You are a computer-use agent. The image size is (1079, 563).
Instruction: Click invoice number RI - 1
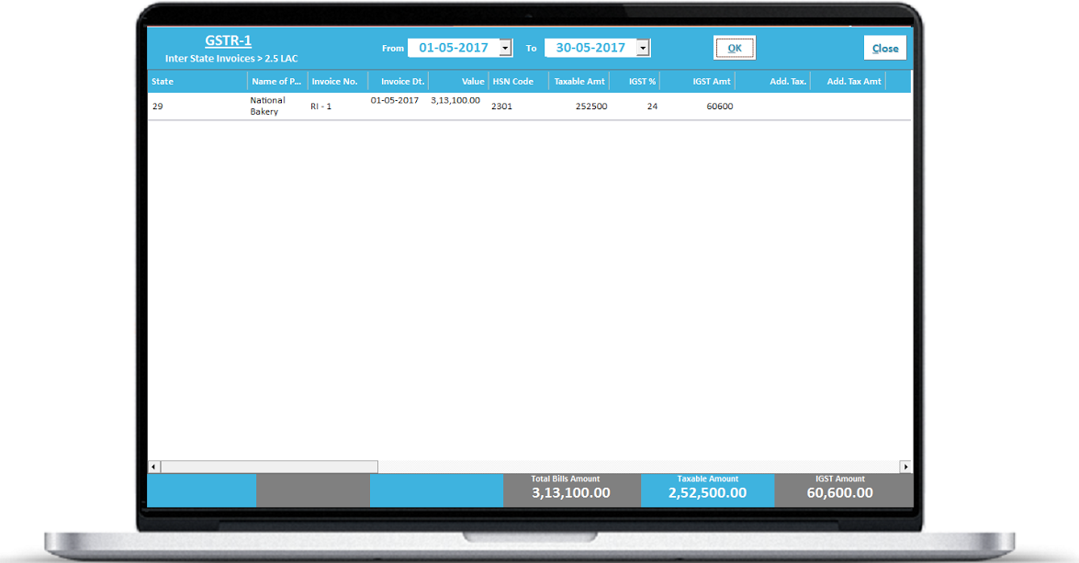point(320,106)
